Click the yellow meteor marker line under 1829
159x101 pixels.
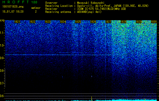(145, 99)
